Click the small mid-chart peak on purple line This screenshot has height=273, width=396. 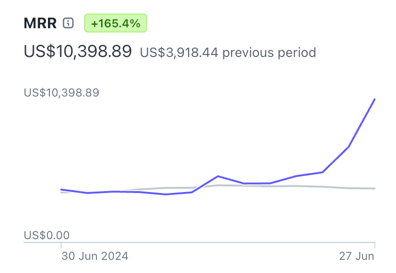[218, 176]
